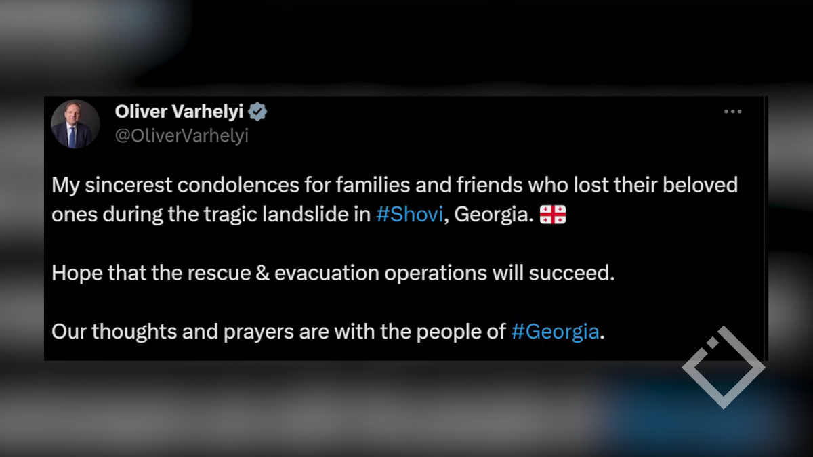
Task: Click the Georgian flag emoji
Action: coord(552,215)
